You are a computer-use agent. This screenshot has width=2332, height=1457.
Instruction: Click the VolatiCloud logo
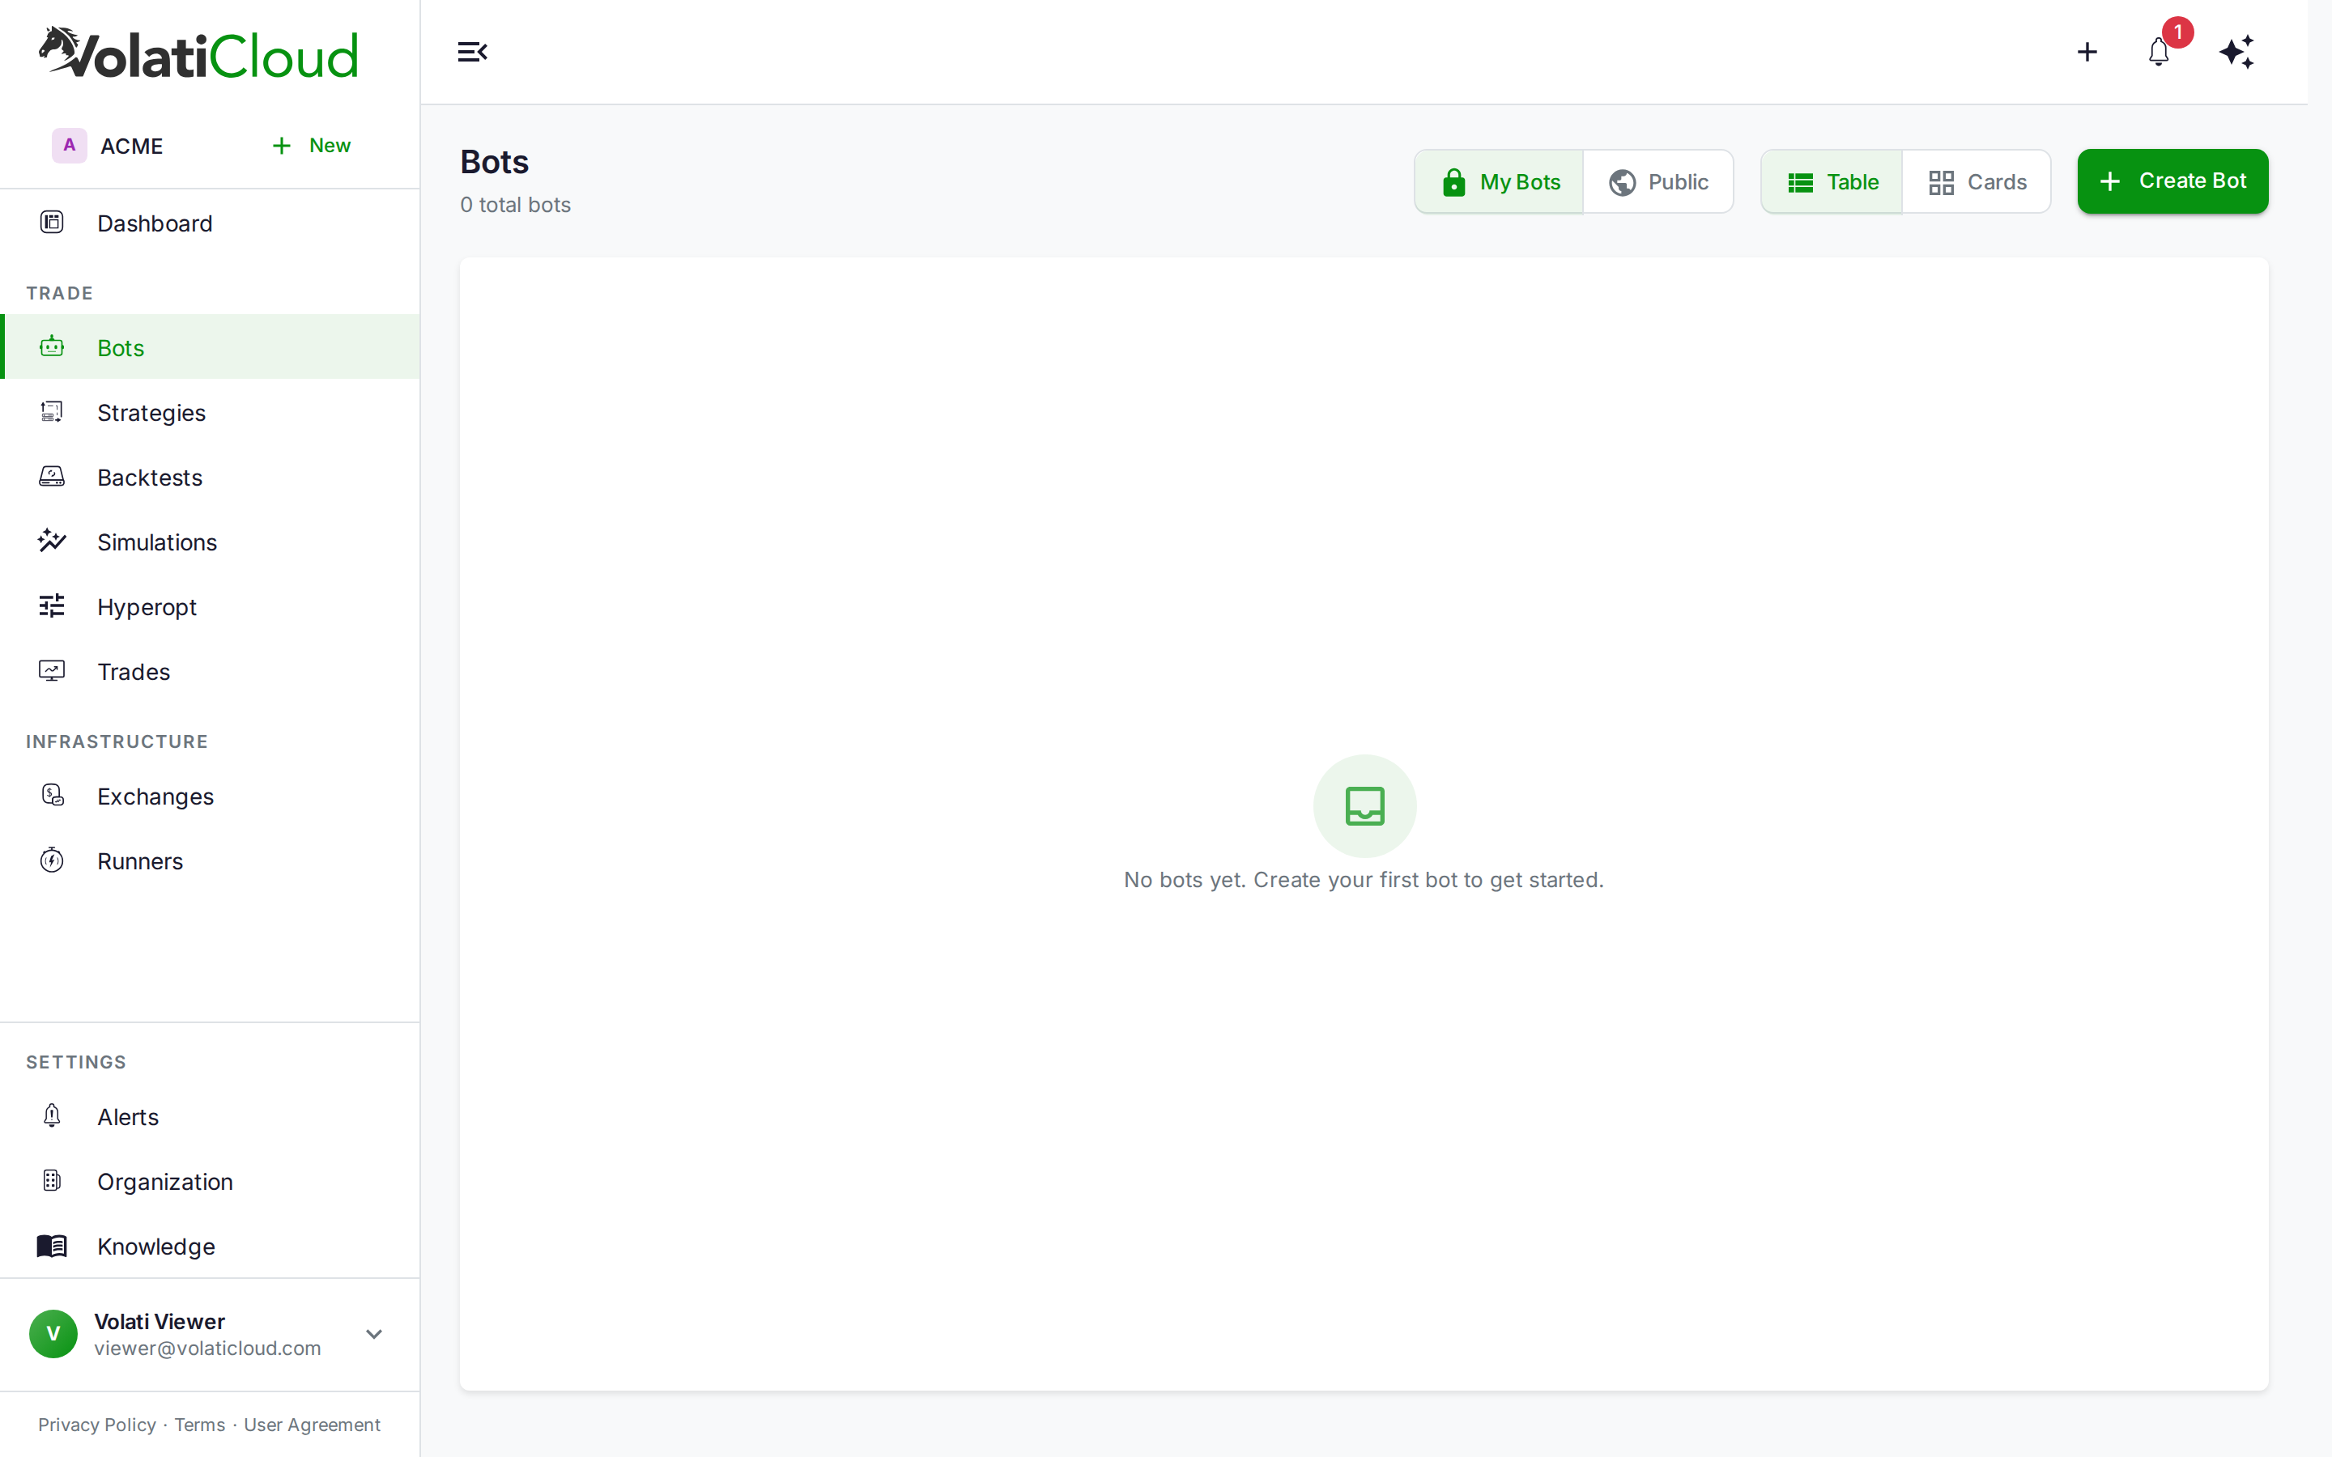tap(198, 53)
